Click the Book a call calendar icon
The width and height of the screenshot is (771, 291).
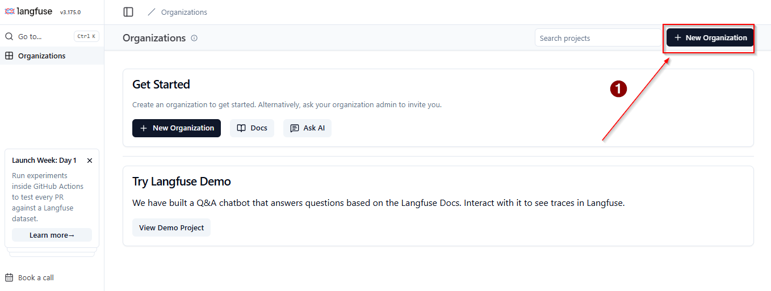pyautogui.click(x=9, y=277)
